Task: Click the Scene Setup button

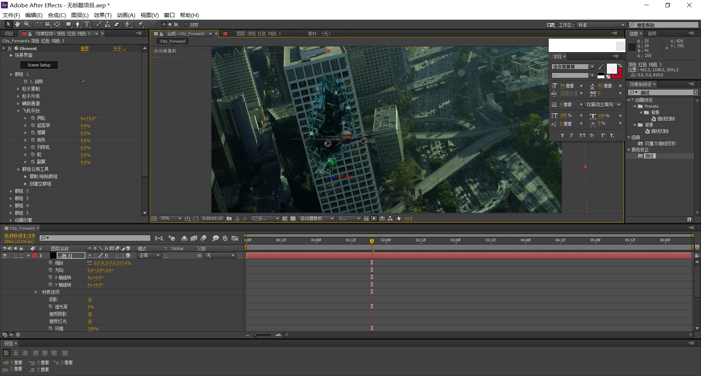Action: click(x=39, y=65)
